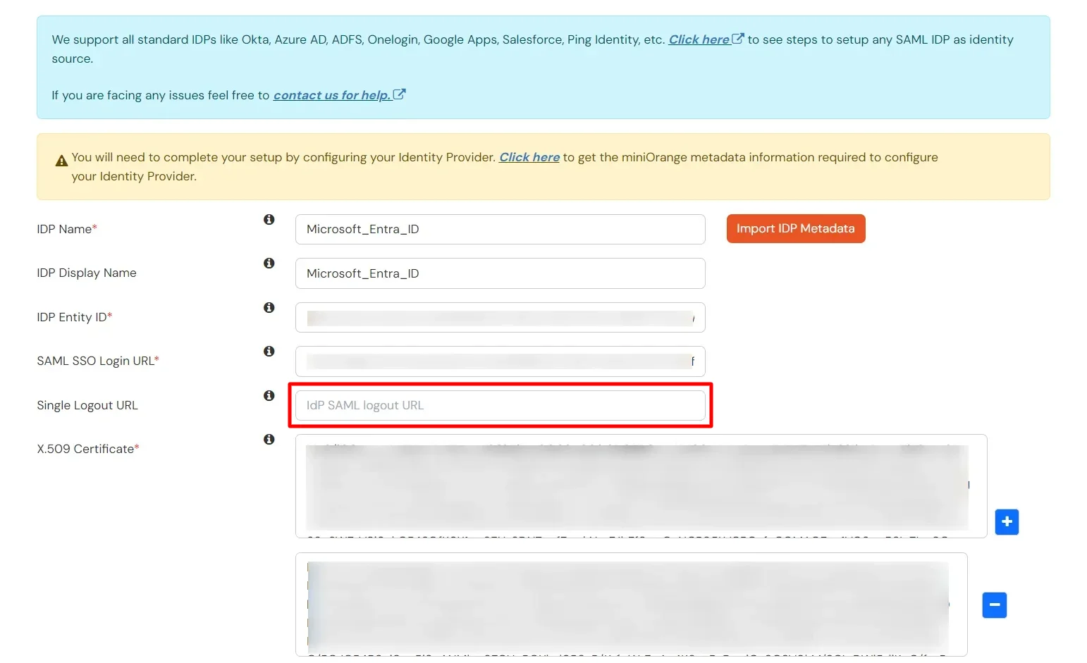
Task: Open the tooltip icon for X.509 Certificate
Action: click(x=269, y=439)
